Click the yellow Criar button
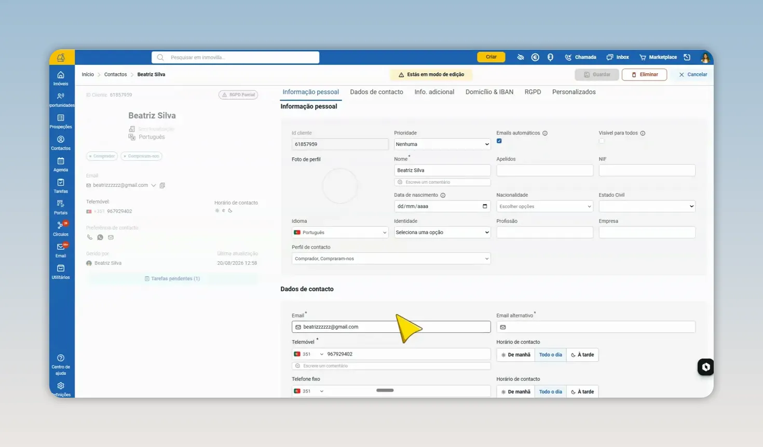The height and width of the screenshot is (447, 763). click(491, 57)
